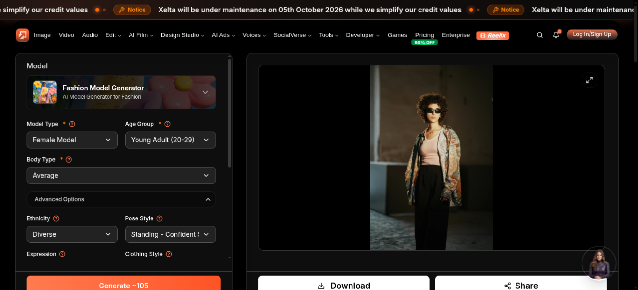Expand the AI Ads menu
Image resolution: width=638 pixels, height=290 pixels.
[x=223, y=35]
